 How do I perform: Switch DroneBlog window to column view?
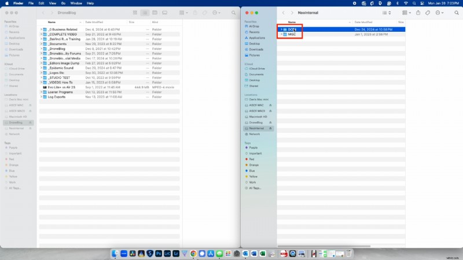coord(155,12)
